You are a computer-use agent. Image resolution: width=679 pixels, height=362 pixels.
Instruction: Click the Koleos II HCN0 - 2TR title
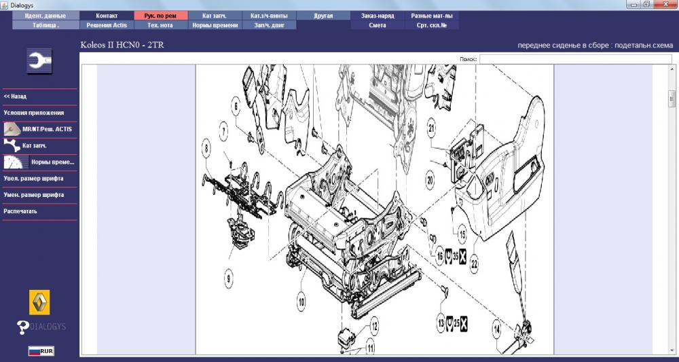tap(122, 45)
